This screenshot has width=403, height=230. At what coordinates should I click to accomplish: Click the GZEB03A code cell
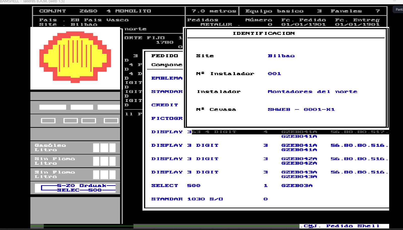point(297,185)
